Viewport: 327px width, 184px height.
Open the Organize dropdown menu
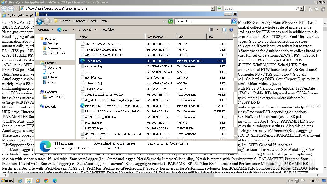pyautogui.click(x=45, y=30)
